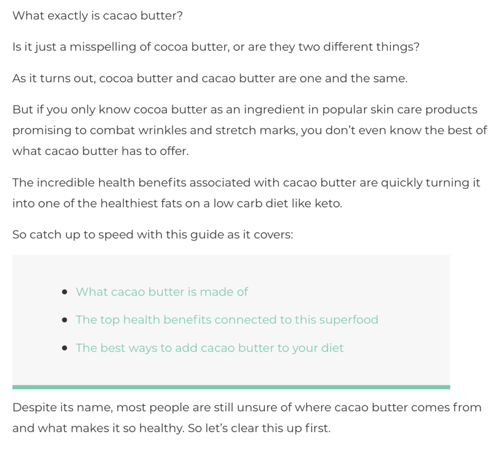This screenshot has width=503, height=457.
Task: Go to 'The best ways to add cacao butter' link
Action: click(x=209, y=348)
